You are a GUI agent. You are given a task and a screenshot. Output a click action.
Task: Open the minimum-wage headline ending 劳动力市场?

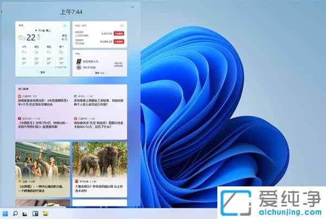(x=99, y=102)
